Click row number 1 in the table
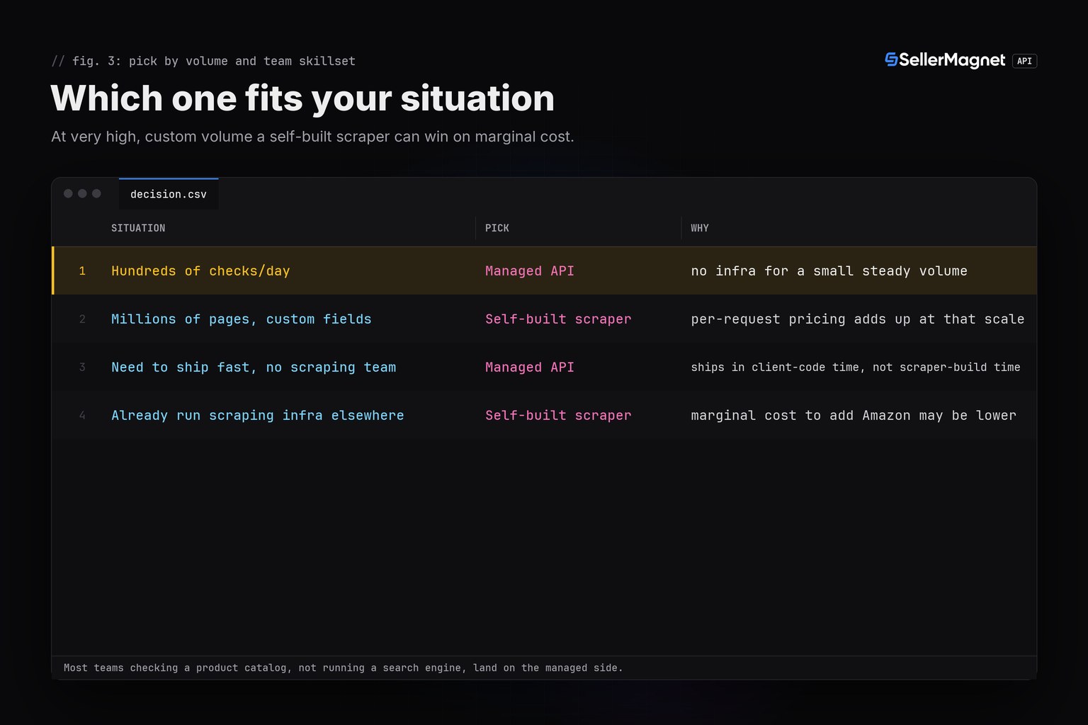 (x=82, y=271)
